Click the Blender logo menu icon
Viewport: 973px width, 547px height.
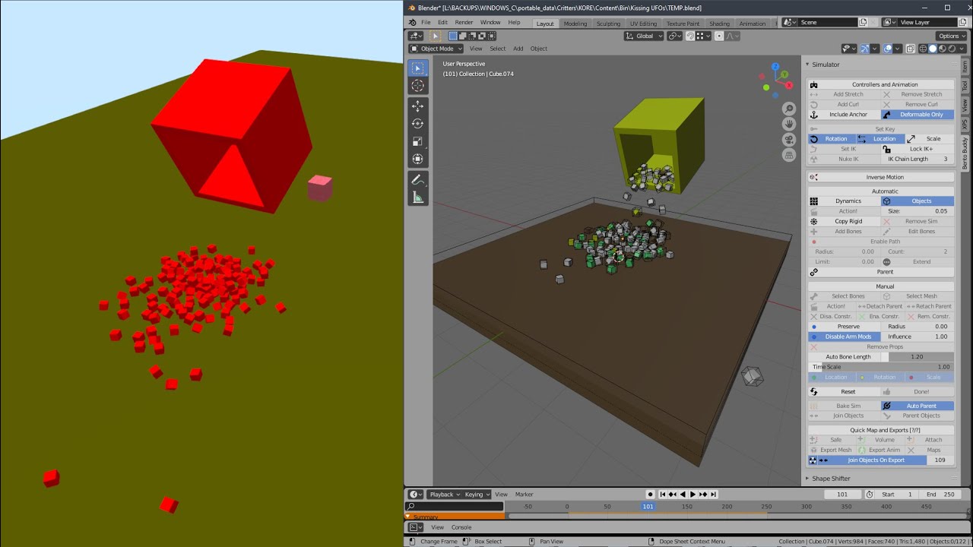click(412, 23)
